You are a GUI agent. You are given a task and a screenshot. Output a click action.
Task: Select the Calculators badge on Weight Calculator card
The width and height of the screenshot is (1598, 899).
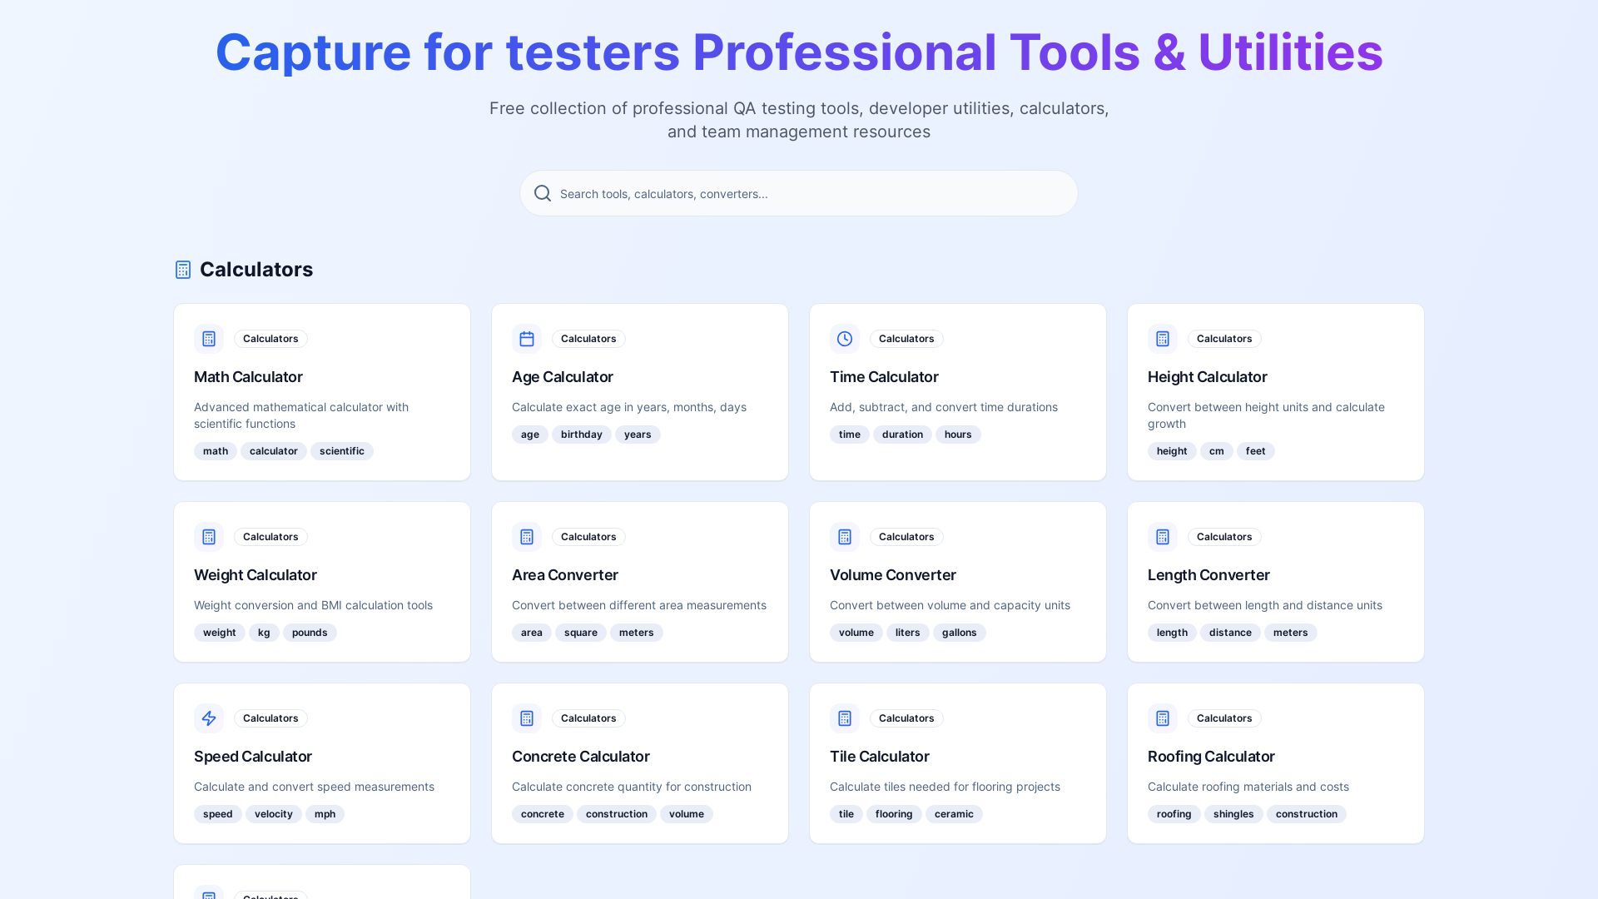coord(270,537)
